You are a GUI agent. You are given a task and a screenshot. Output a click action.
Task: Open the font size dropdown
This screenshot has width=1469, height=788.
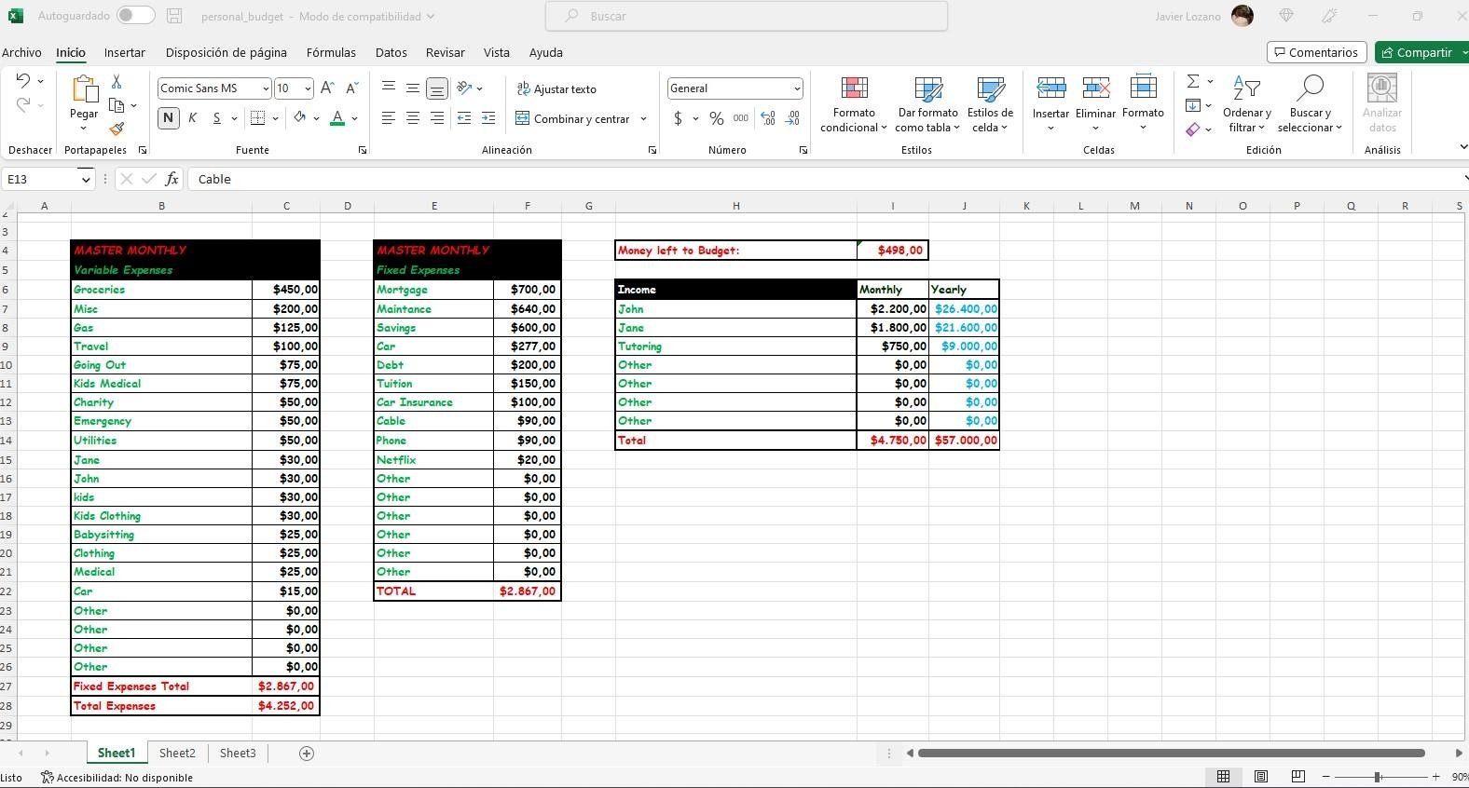(x=308, y=88)
